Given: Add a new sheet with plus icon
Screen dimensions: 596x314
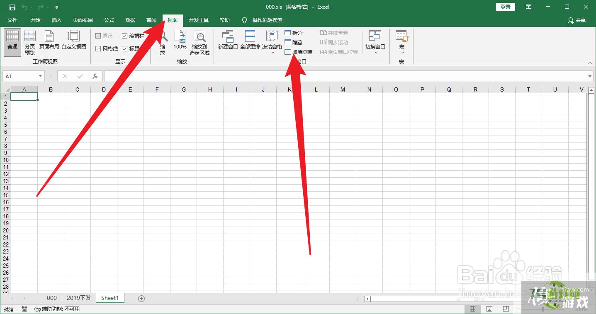Looking at the screenshot, I should click(141, 298).
